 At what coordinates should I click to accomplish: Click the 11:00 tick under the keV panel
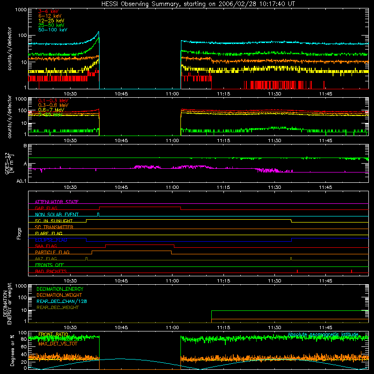[x=172, y=94]
